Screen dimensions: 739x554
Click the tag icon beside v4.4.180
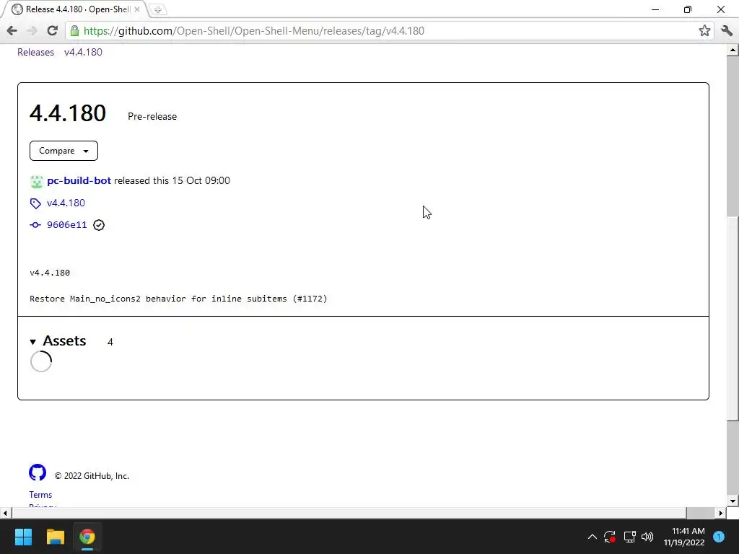[35, 203]
